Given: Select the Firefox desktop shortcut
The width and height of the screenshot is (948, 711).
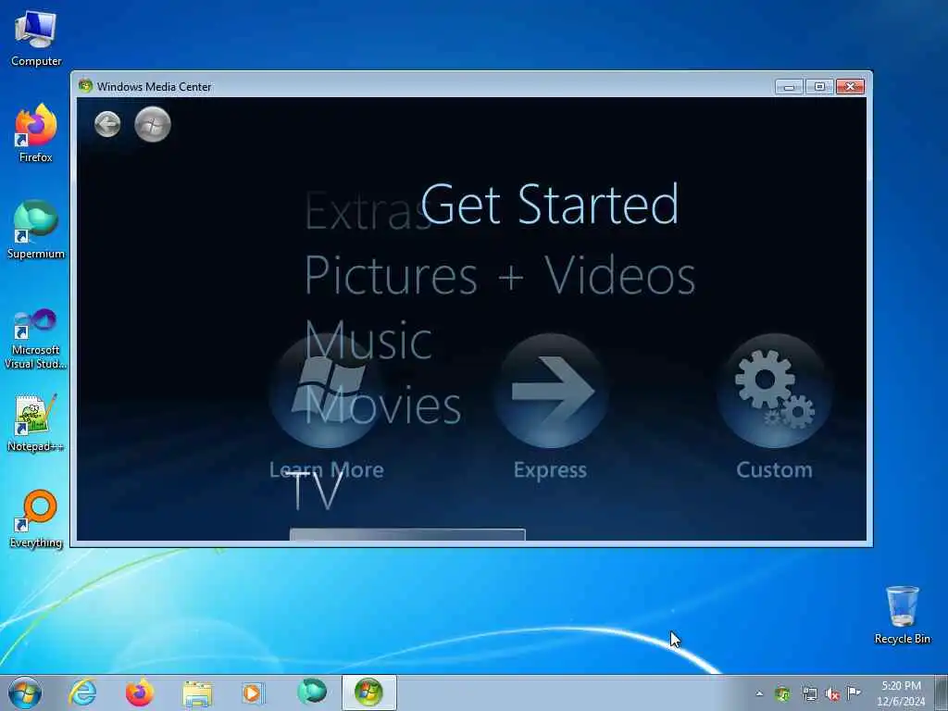Looking at the screenshot, I should coord(36,133).
